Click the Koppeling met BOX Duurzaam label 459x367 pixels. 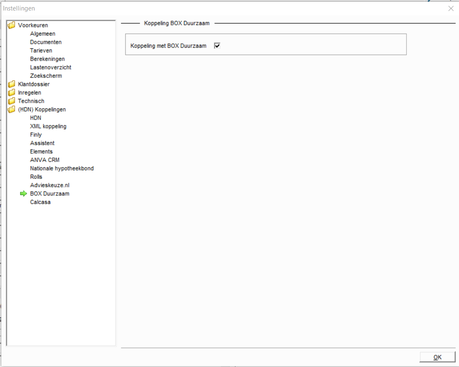click(x=168, y=46)
